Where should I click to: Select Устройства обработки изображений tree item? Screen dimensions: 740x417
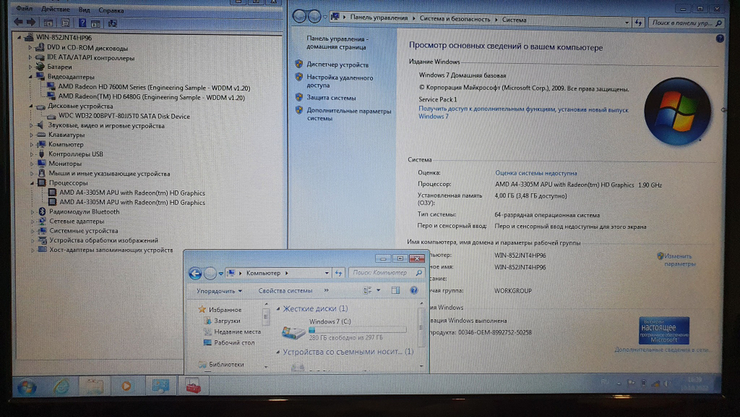[104, 241]
